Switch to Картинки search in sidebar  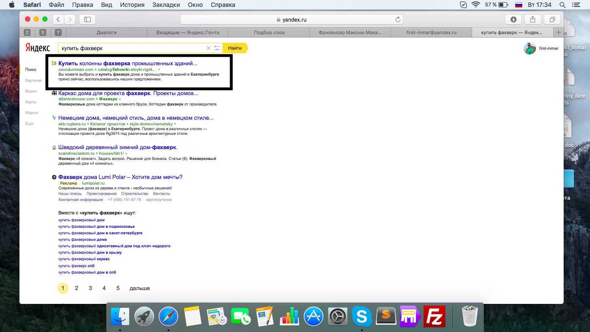tap(34, 80)
